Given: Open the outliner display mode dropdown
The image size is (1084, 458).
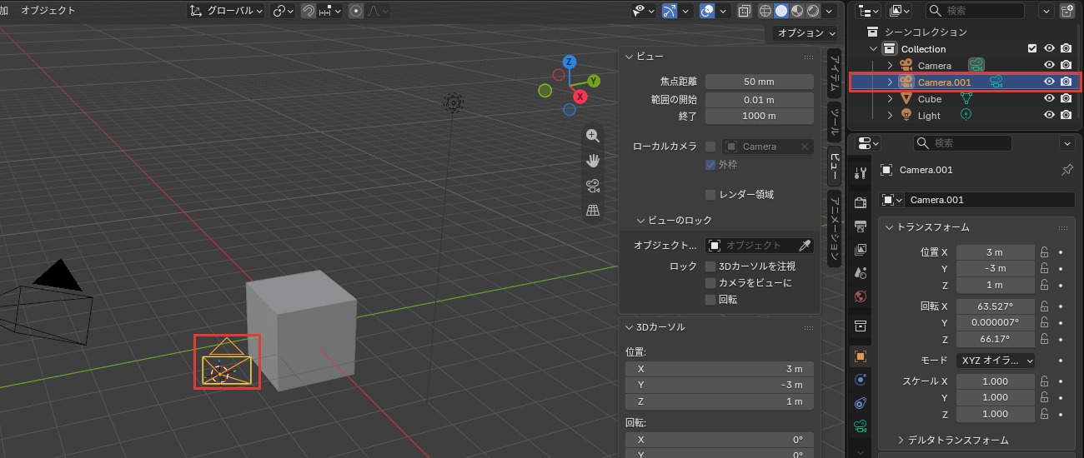Looking at the screenshot, I should tap(869, 11).
